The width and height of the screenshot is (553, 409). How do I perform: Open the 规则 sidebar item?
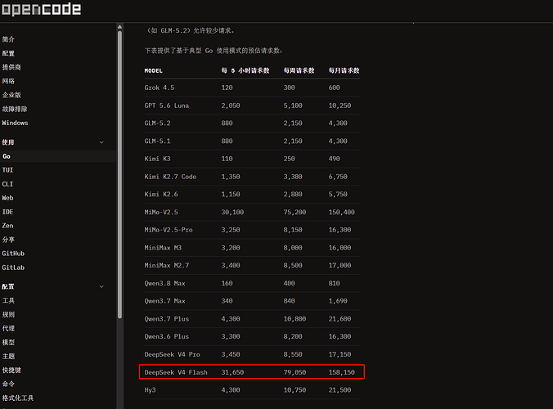[8, 314]
